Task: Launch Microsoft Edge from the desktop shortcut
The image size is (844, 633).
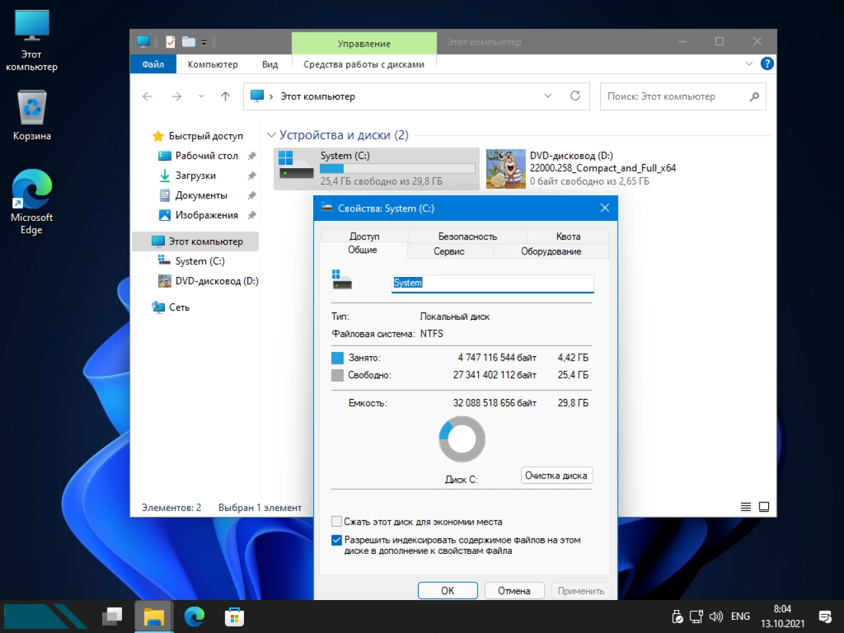Action: coord(32,202)
